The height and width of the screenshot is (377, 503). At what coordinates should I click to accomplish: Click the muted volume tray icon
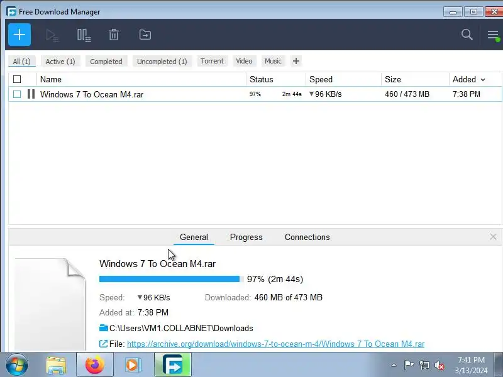(439, 365)
